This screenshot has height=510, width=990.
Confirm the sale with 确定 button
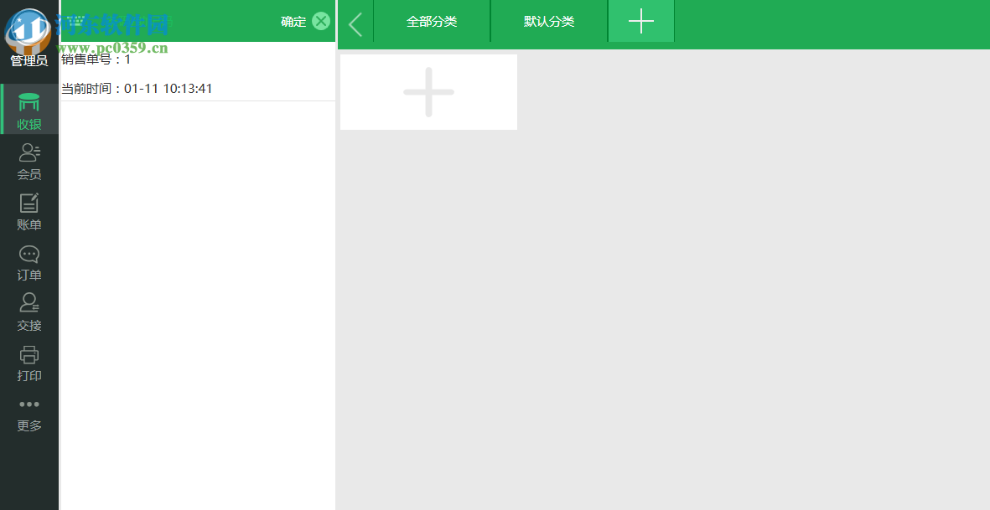click(x=295, y=21)
